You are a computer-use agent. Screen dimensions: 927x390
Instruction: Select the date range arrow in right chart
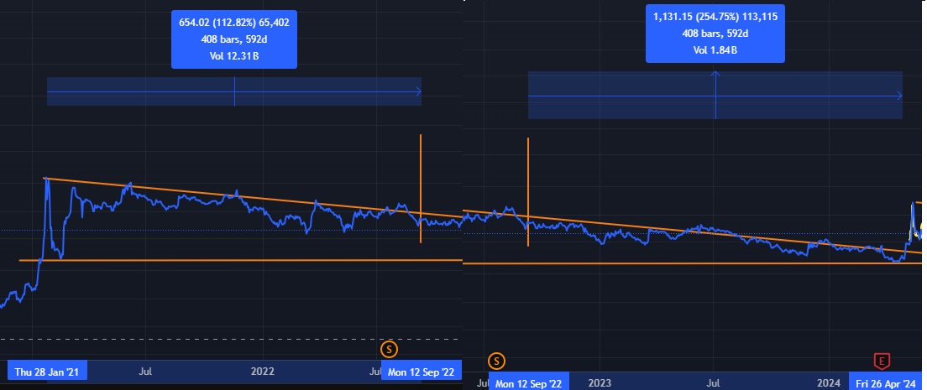point(715,95)
